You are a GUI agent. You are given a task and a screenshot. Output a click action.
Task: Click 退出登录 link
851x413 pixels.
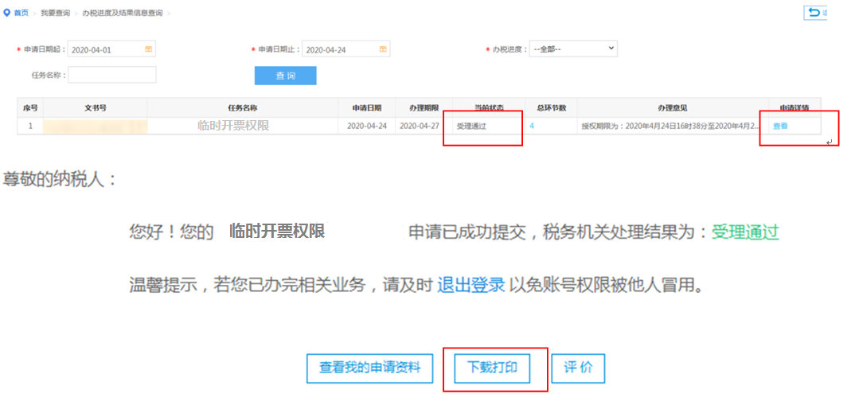[x=471, y=284]
